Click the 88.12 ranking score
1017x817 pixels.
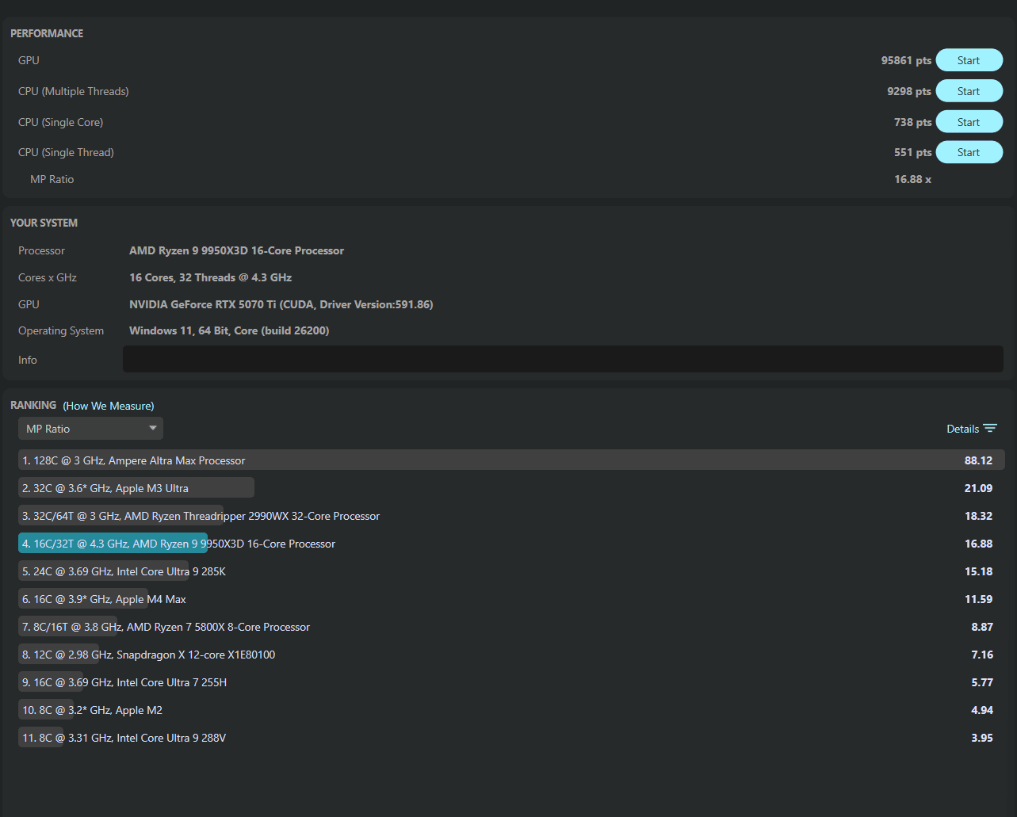point(978,460)
